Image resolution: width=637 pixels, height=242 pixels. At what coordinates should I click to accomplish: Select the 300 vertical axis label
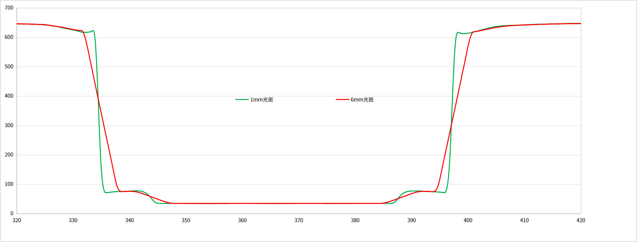(9, 125)
